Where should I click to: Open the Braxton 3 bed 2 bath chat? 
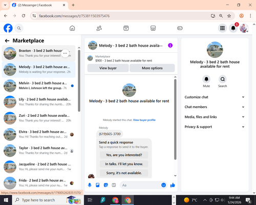[38, 53]
